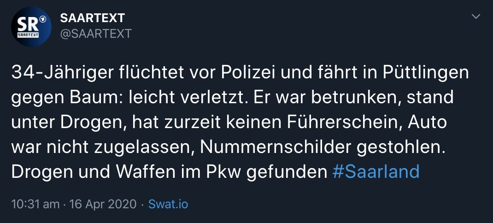
Task: Click the word "Nummernschilder" in tweet
Action: [x=270, y=147]
